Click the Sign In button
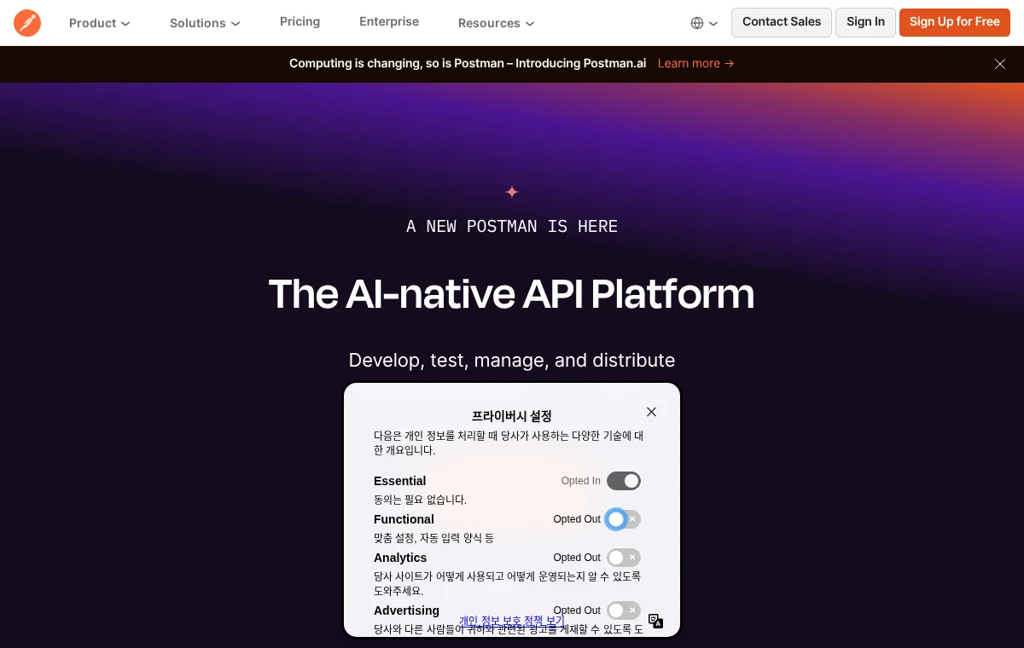This screenshot has width=1024, height=648. coord(865,22)
